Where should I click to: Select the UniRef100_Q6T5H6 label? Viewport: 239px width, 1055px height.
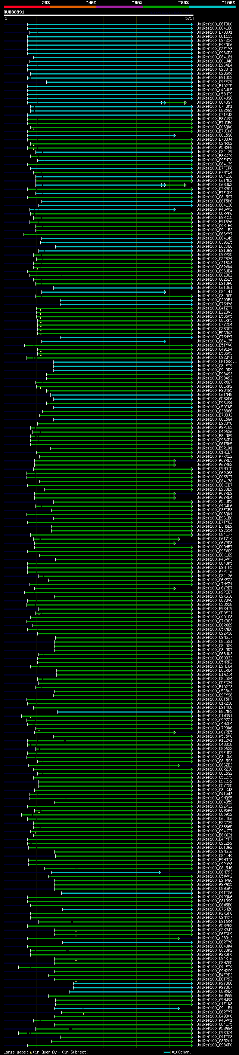[x=214, y=201]
